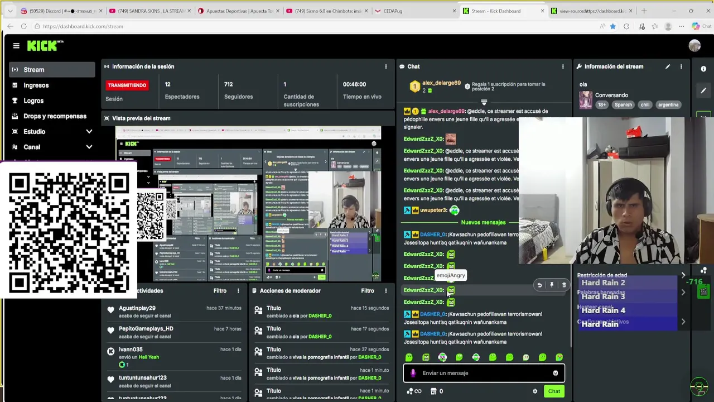Viewport: 714px width, 402px height.
Task: Click the stream preview thumbnail
Action: [x=248, y=204]
